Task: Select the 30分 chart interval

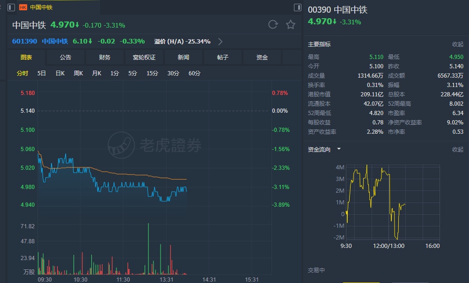Action: click(173, 73)
